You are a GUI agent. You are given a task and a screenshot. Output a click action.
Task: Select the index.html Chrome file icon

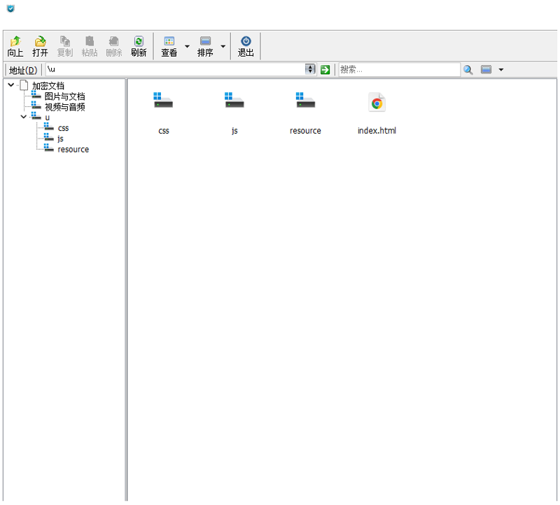pos(377,102)
